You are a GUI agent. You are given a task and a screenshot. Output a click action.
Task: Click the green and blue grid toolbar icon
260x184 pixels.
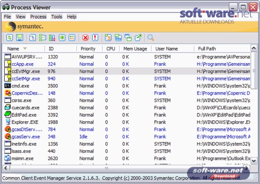pos(52,38)
